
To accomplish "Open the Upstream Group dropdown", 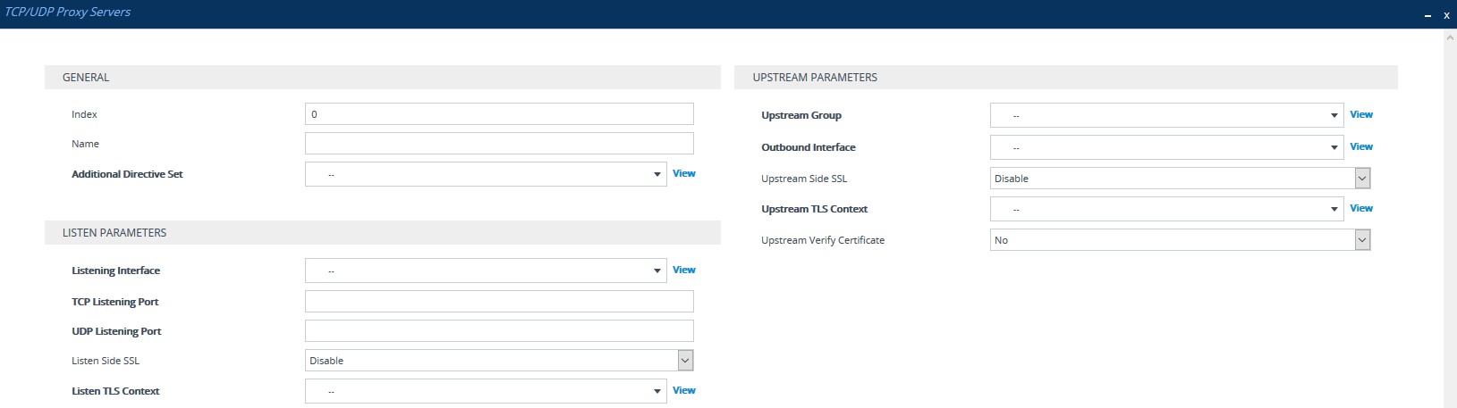I will (1165, 115).
